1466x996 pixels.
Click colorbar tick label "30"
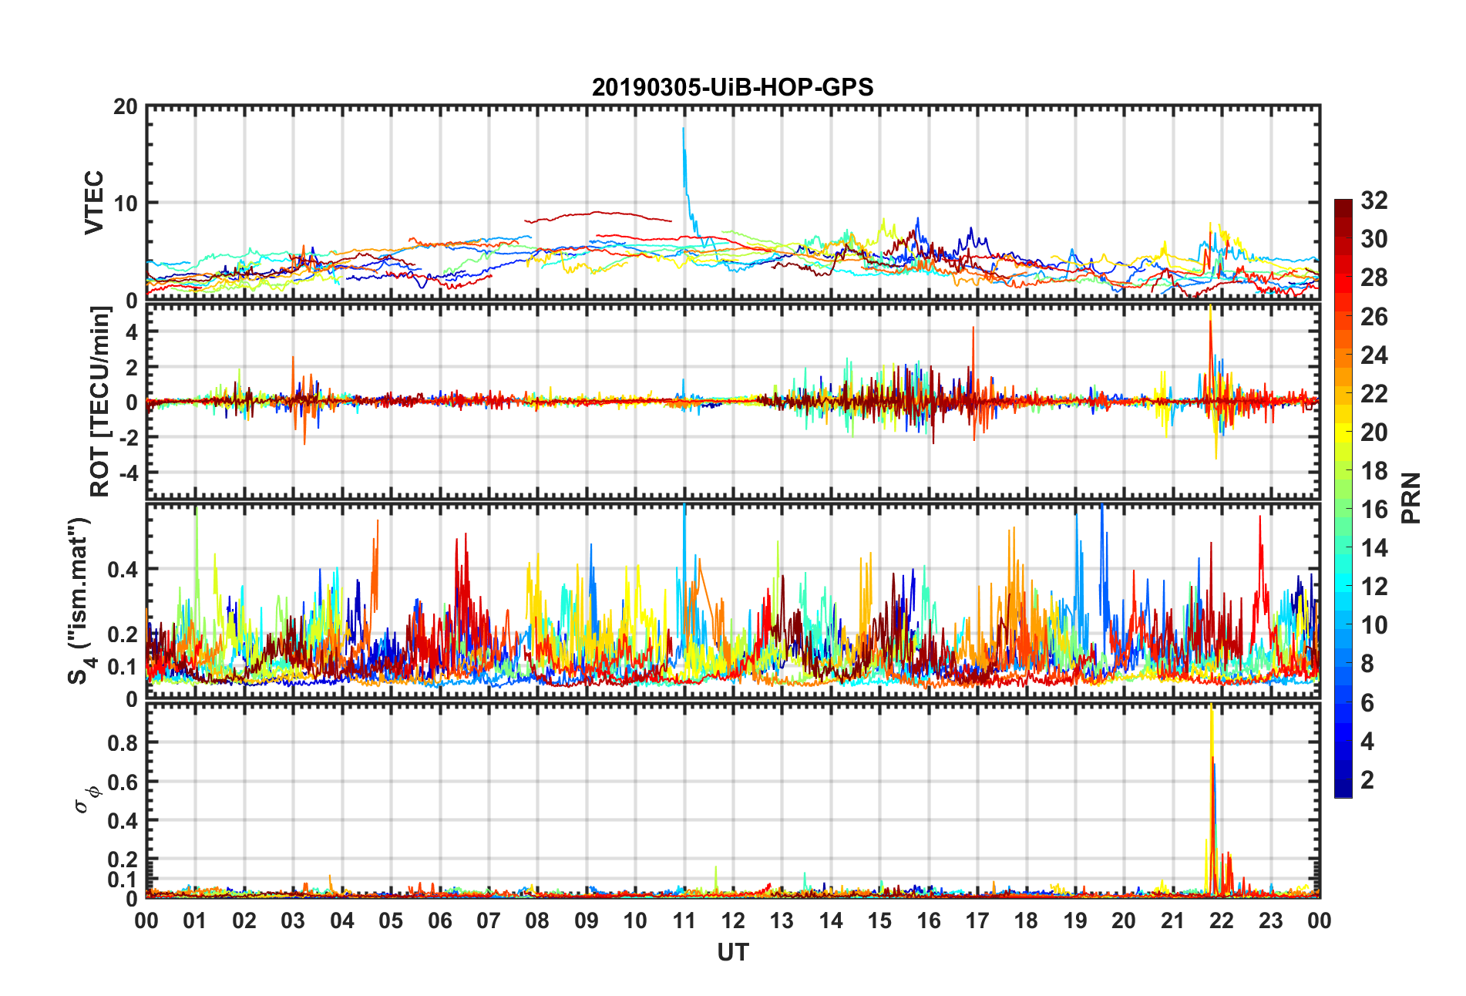[x=1374, y=239]
